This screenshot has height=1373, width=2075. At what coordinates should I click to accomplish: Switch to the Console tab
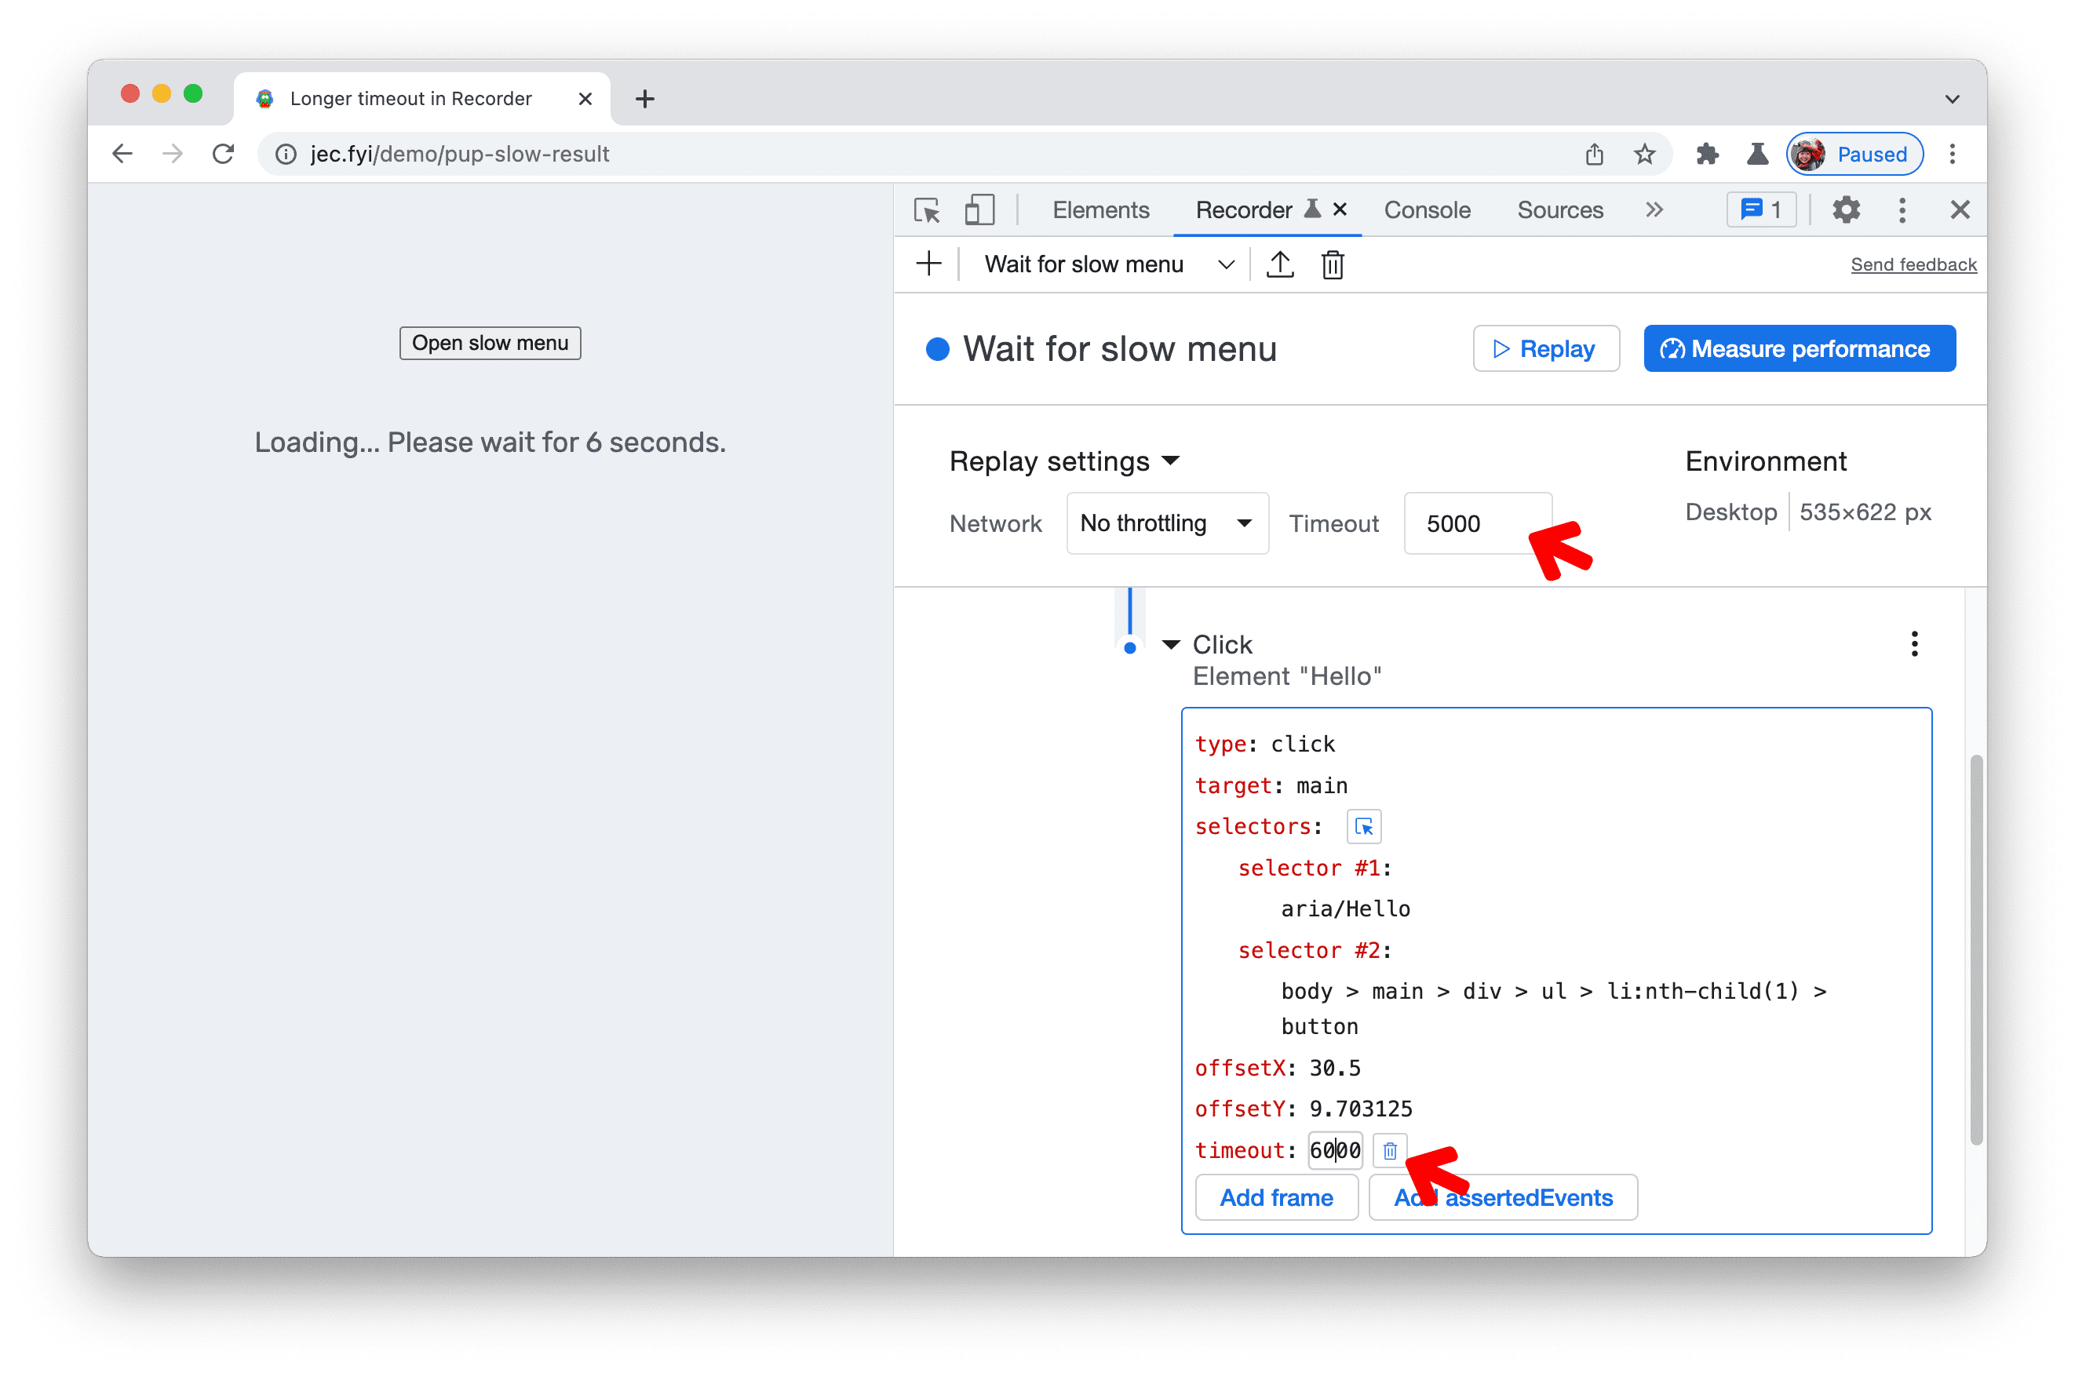pos(1424,209)
